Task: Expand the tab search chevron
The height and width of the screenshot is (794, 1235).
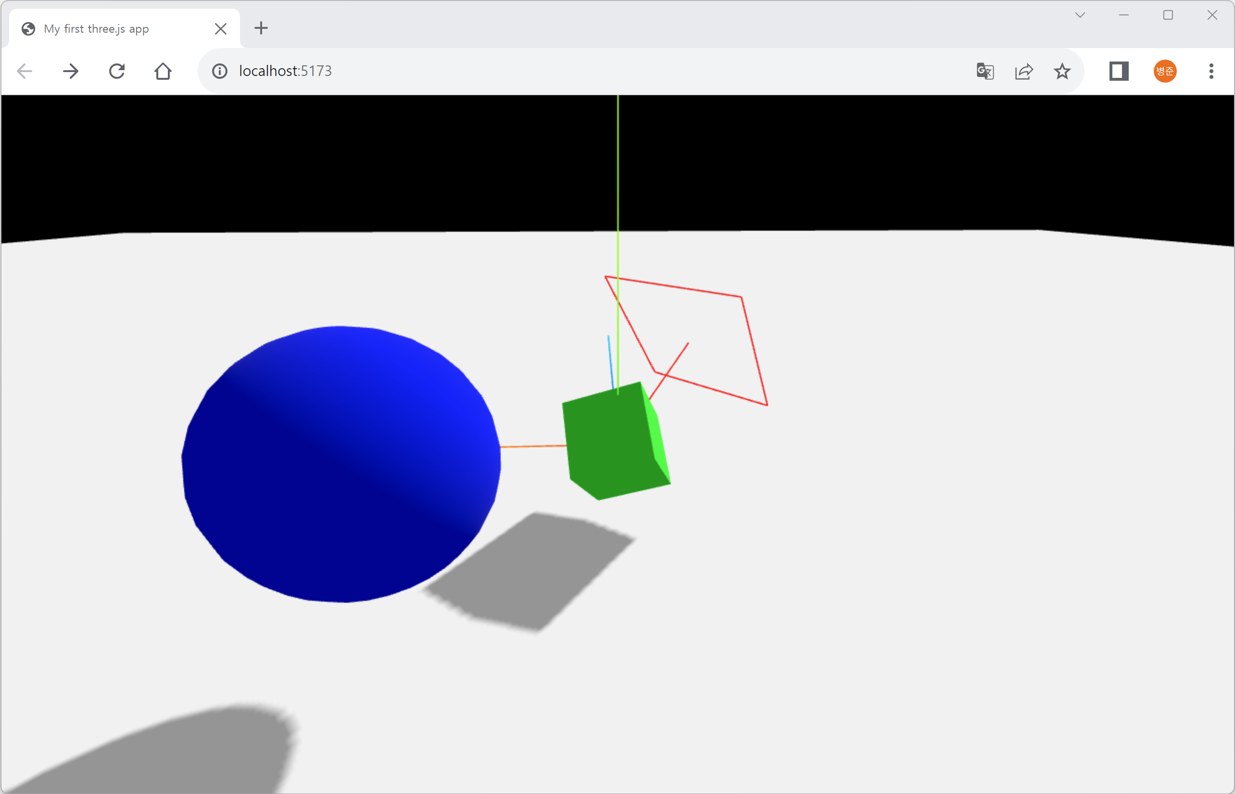Action: coord(1080,15)
